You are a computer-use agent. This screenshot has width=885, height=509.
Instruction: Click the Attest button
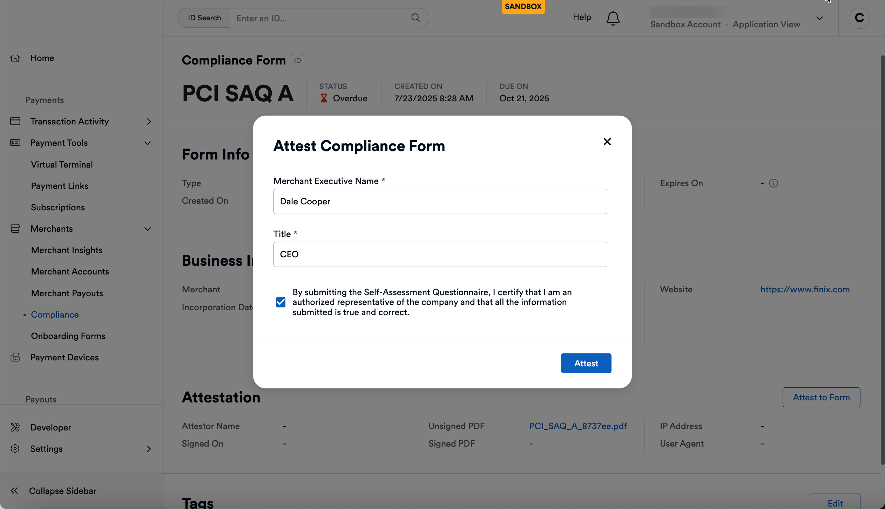pos(586,363)
